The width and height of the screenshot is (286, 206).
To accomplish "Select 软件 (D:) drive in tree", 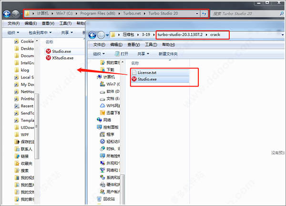I will point(110,91).
